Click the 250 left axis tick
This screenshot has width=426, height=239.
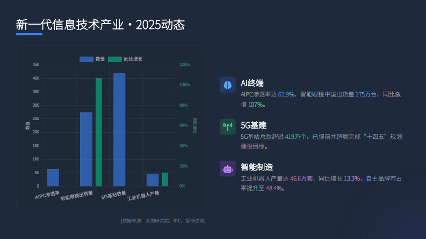click(x=36, y=118)
